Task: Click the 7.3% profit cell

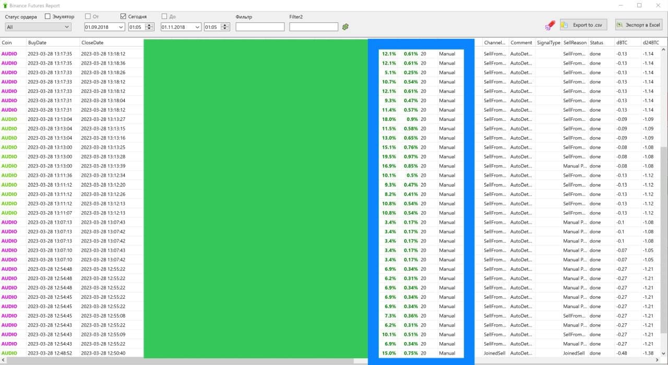Action: point(390,316)
